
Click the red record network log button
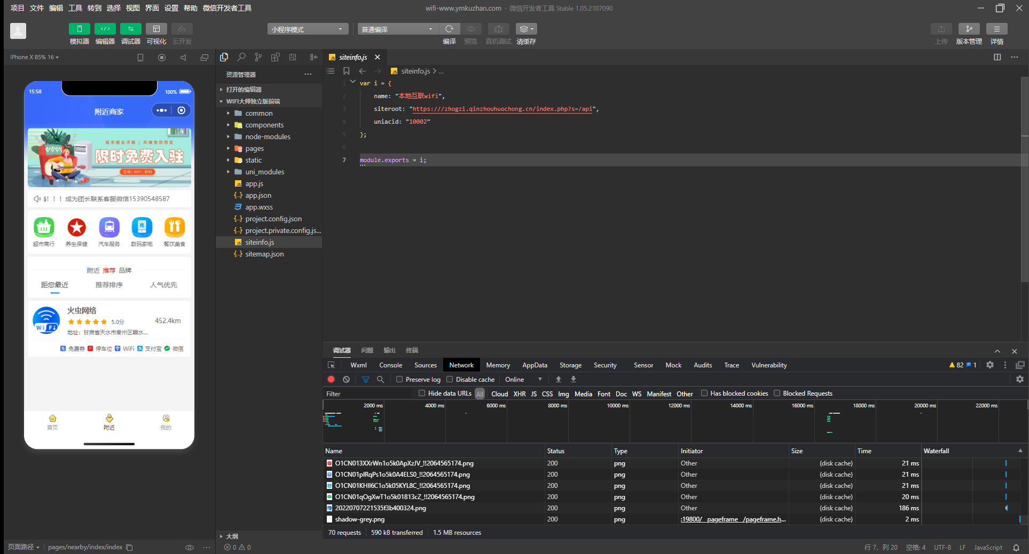click(x=331, y=379)
